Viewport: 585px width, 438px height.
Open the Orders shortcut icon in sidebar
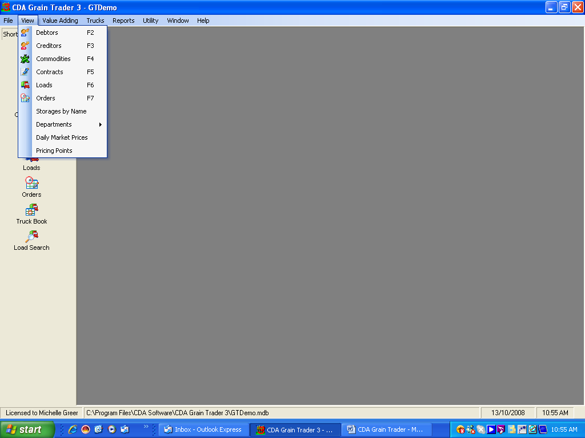coord(31,184)
